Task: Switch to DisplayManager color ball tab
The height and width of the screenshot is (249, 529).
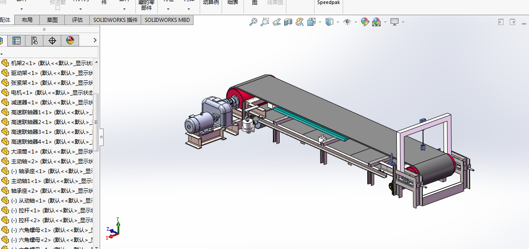Action: [70, 41]
